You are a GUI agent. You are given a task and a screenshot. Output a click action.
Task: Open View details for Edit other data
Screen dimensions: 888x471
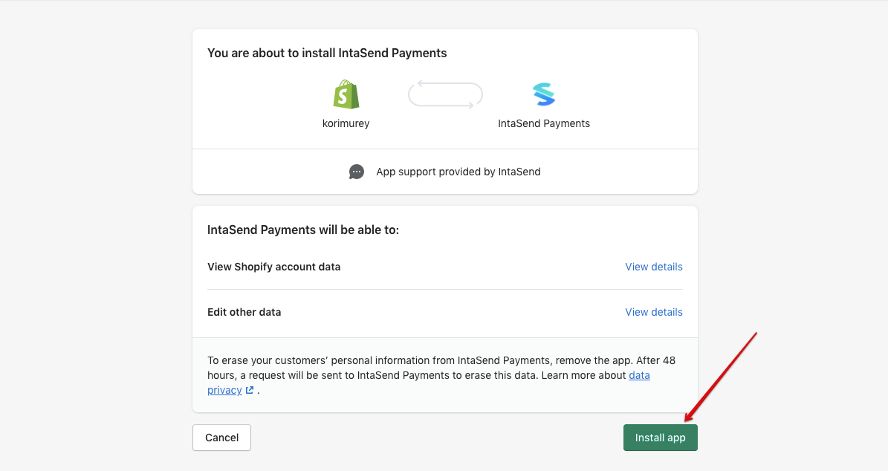(x=653, y=312)
